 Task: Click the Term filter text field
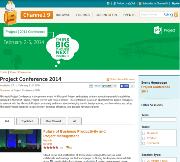click(x=159, y=119)
